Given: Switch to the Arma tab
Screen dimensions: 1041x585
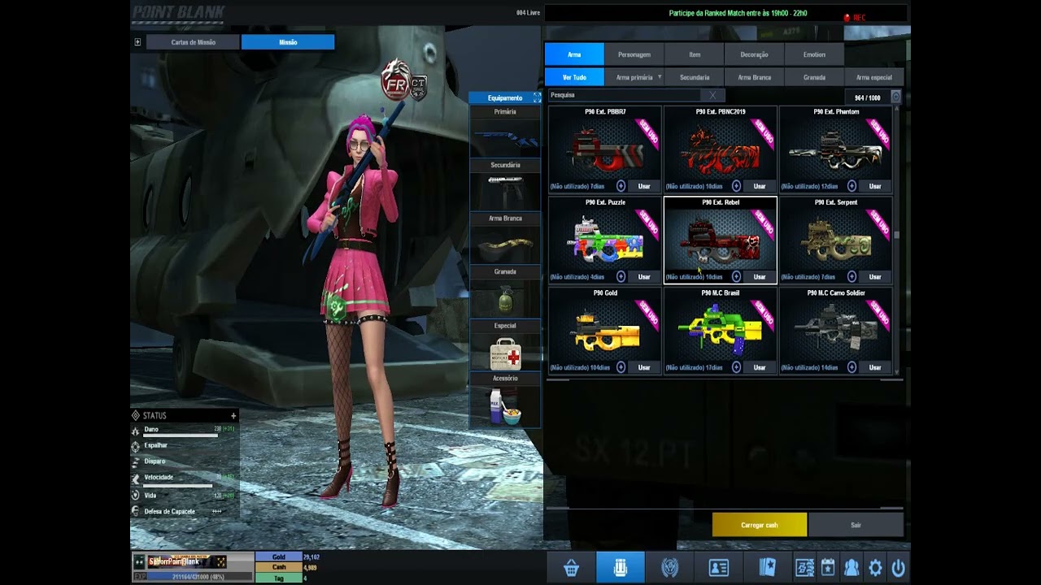Looking at the screenshot, I should tap(574, 54).
